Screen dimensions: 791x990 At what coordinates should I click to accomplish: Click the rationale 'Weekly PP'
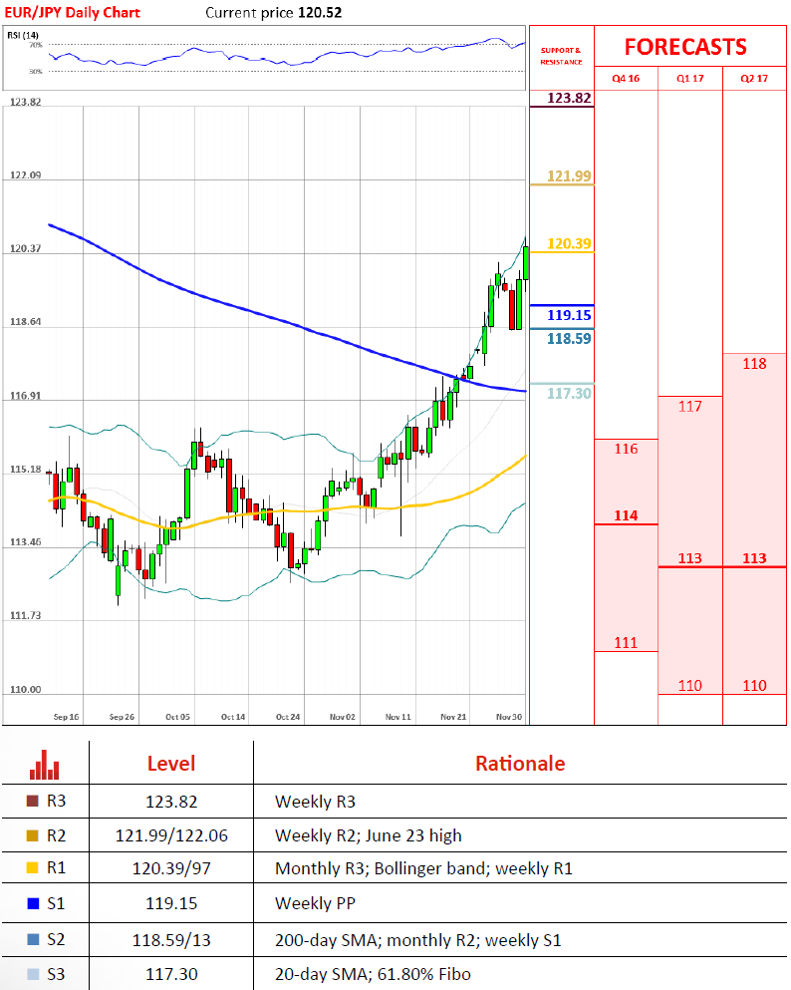[315, 903]
